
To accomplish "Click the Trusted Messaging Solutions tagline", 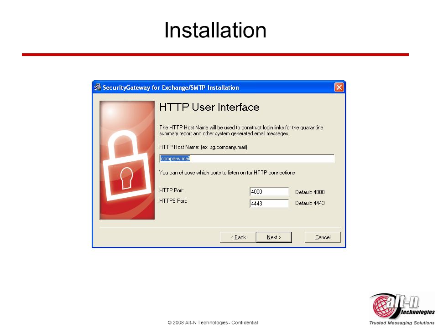I will coord(401,323).
